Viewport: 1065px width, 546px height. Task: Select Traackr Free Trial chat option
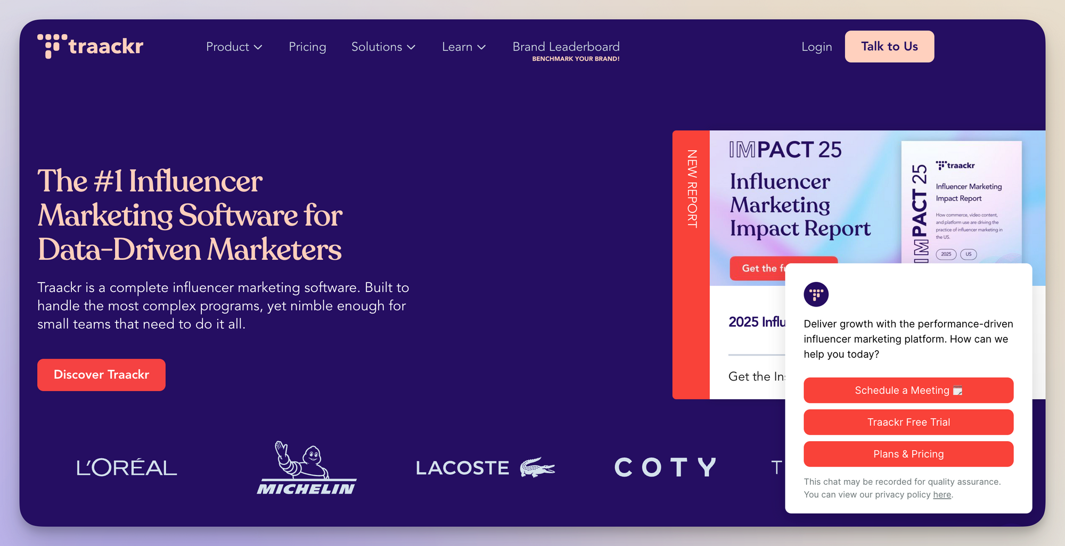tap(908, 422)
